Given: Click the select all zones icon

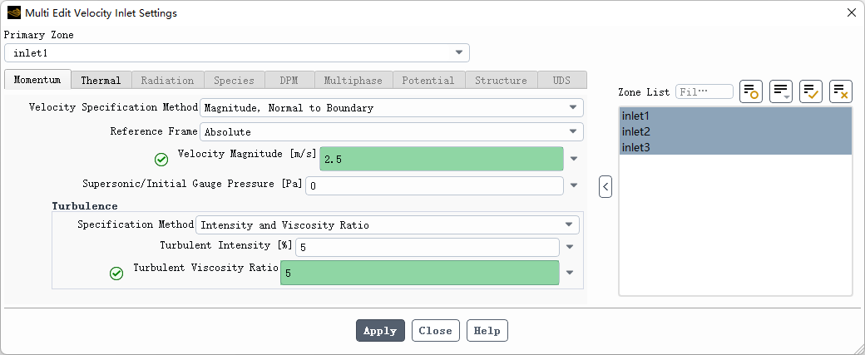Looking at the screenshot, I should point(811,91).
